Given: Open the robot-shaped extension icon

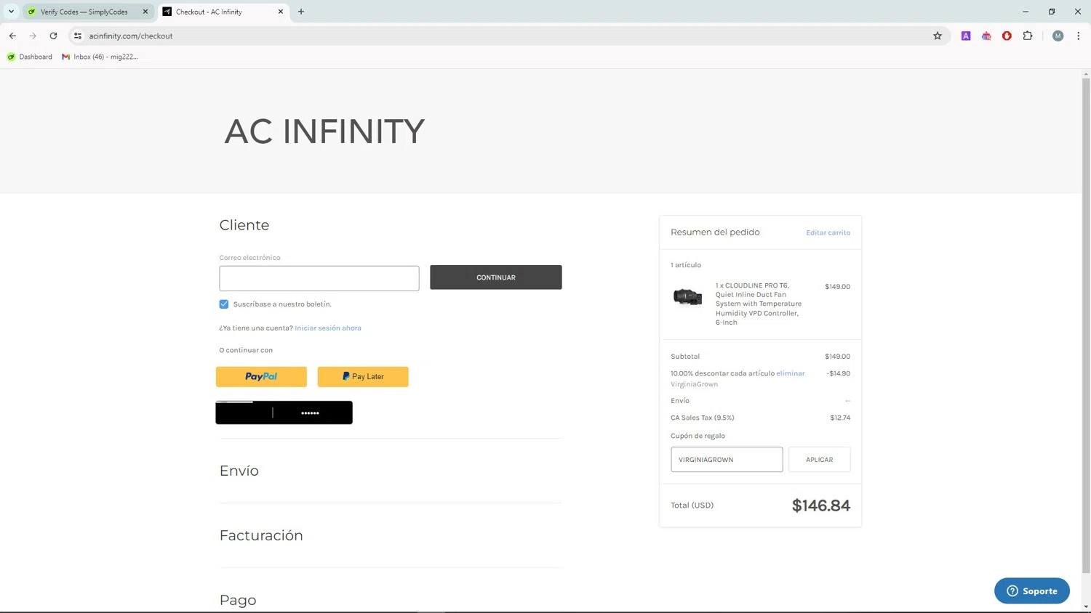Looking at the screenshot, I should coord(986,36).
